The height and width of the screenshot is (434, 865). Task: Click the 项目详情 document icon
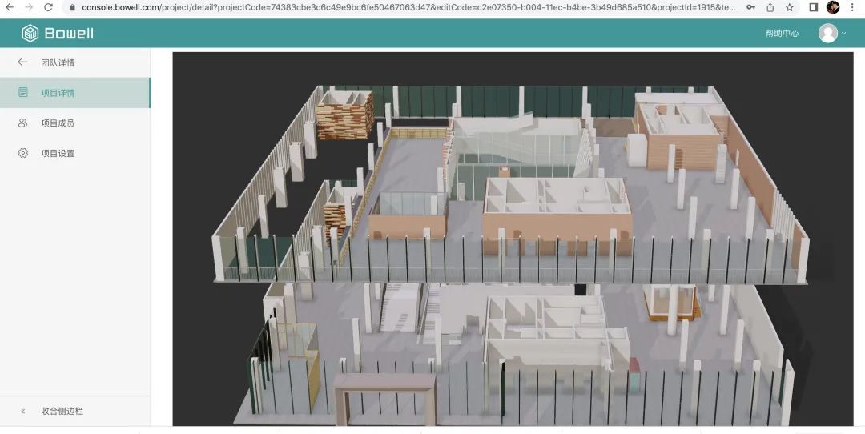coord(22,92)
